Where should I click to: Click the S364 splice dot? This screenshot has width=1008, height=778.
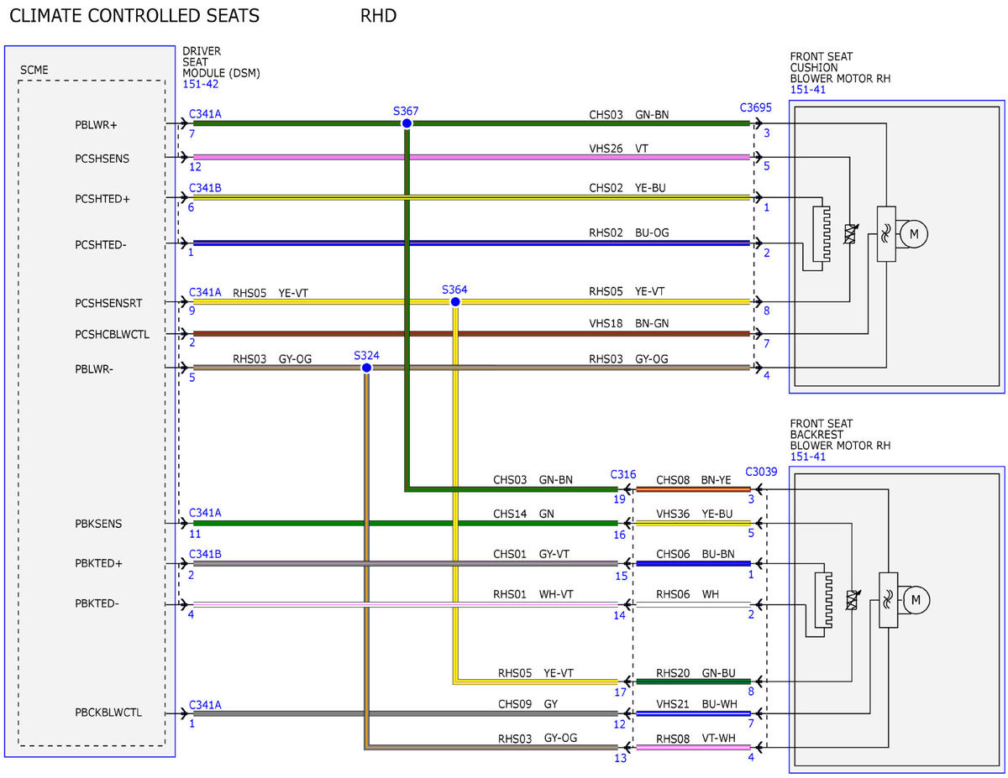[x=455, y=301]
